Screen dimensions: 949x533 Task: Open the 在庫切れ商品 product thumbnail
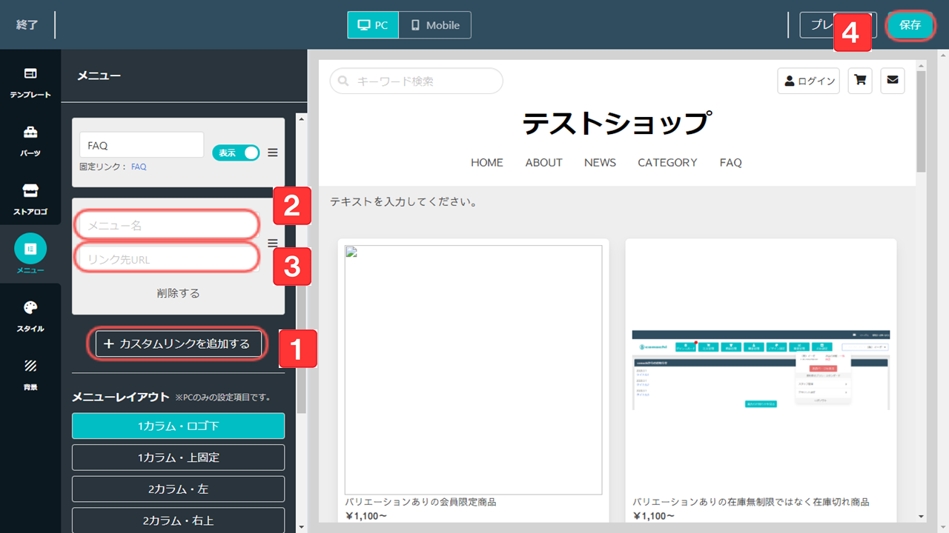[x=761, y=369]
